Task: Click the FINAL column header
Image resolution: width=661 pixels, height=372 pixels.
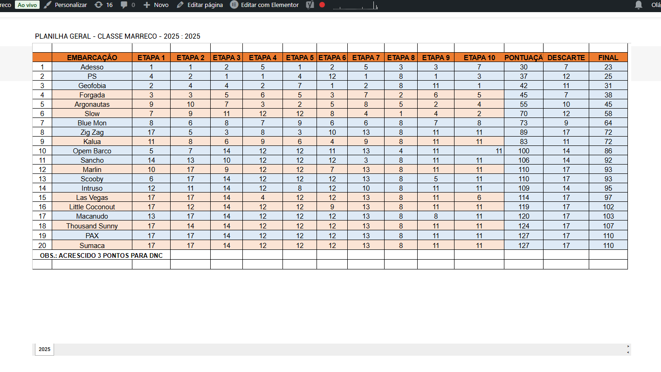Action: [608, 58]
